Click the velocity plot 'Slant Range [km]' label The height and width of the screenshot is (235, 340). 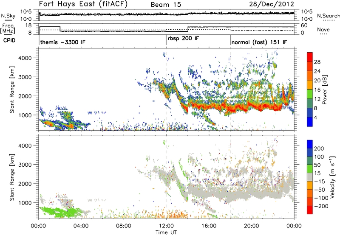12,177
